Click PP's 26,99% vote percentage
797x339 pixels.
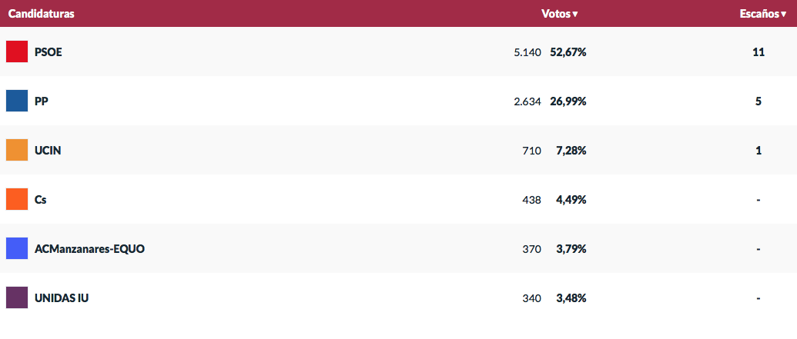[x=568, y=101]
